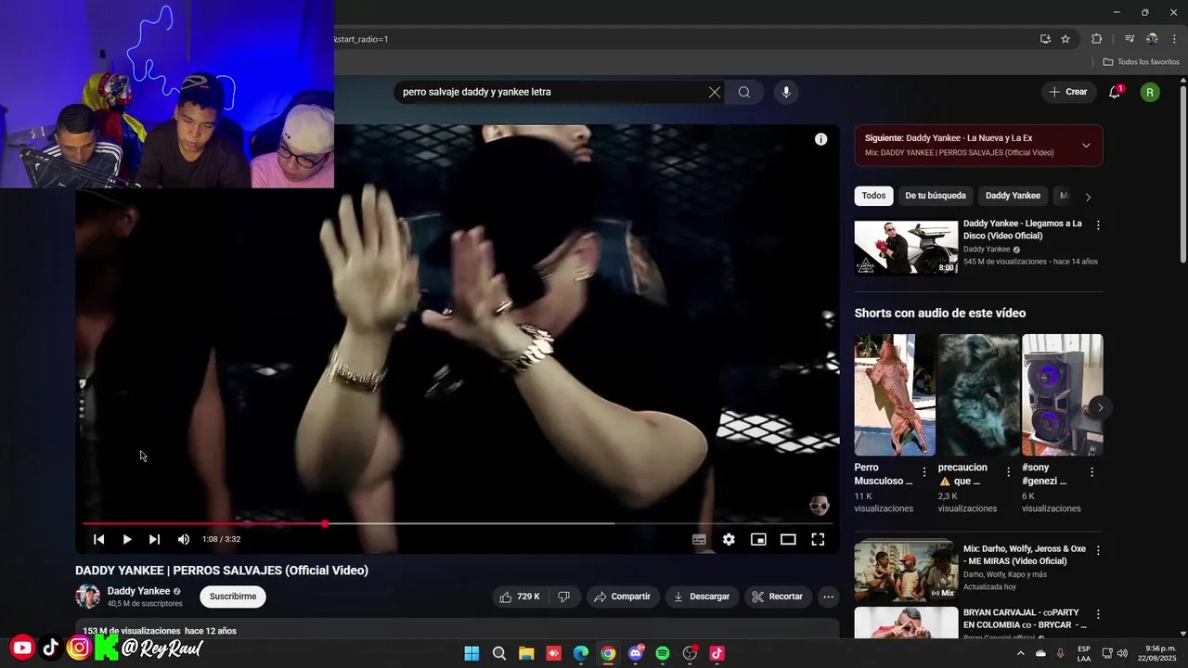This screenshot has width=1188, height=668.
Task: Open Daddy Yankee channel avatar
Action: pos(88,597)
